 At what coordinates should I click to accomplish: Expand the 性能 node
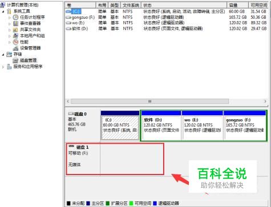[x=9, y=42]
